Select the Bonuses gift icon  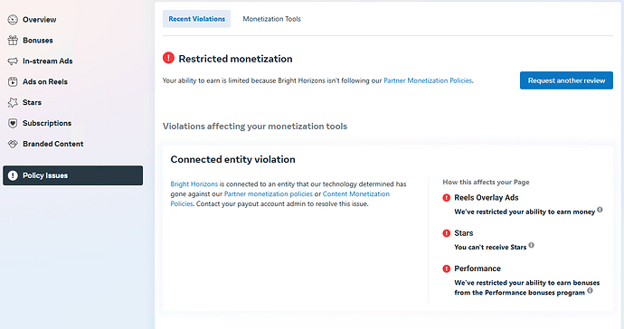[x=13, y=40]
